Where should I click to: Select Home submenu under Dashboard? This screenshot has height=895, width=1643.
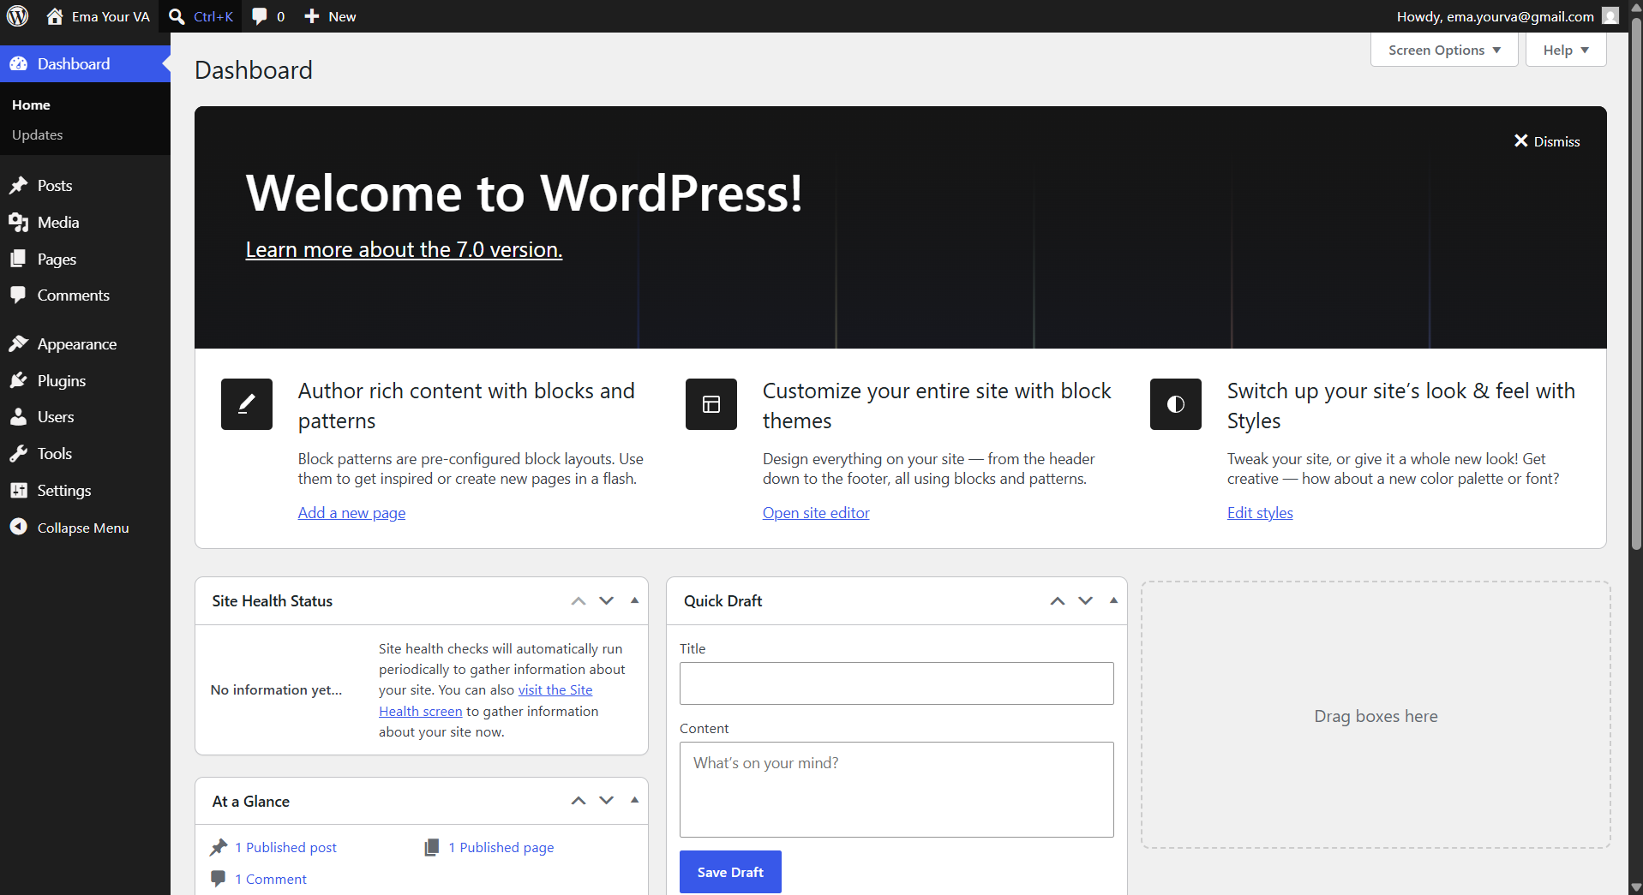[x=31, y=105]
